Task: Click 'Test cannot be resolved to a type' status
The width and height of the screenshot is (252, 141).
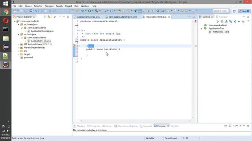Action: point(28,138)
